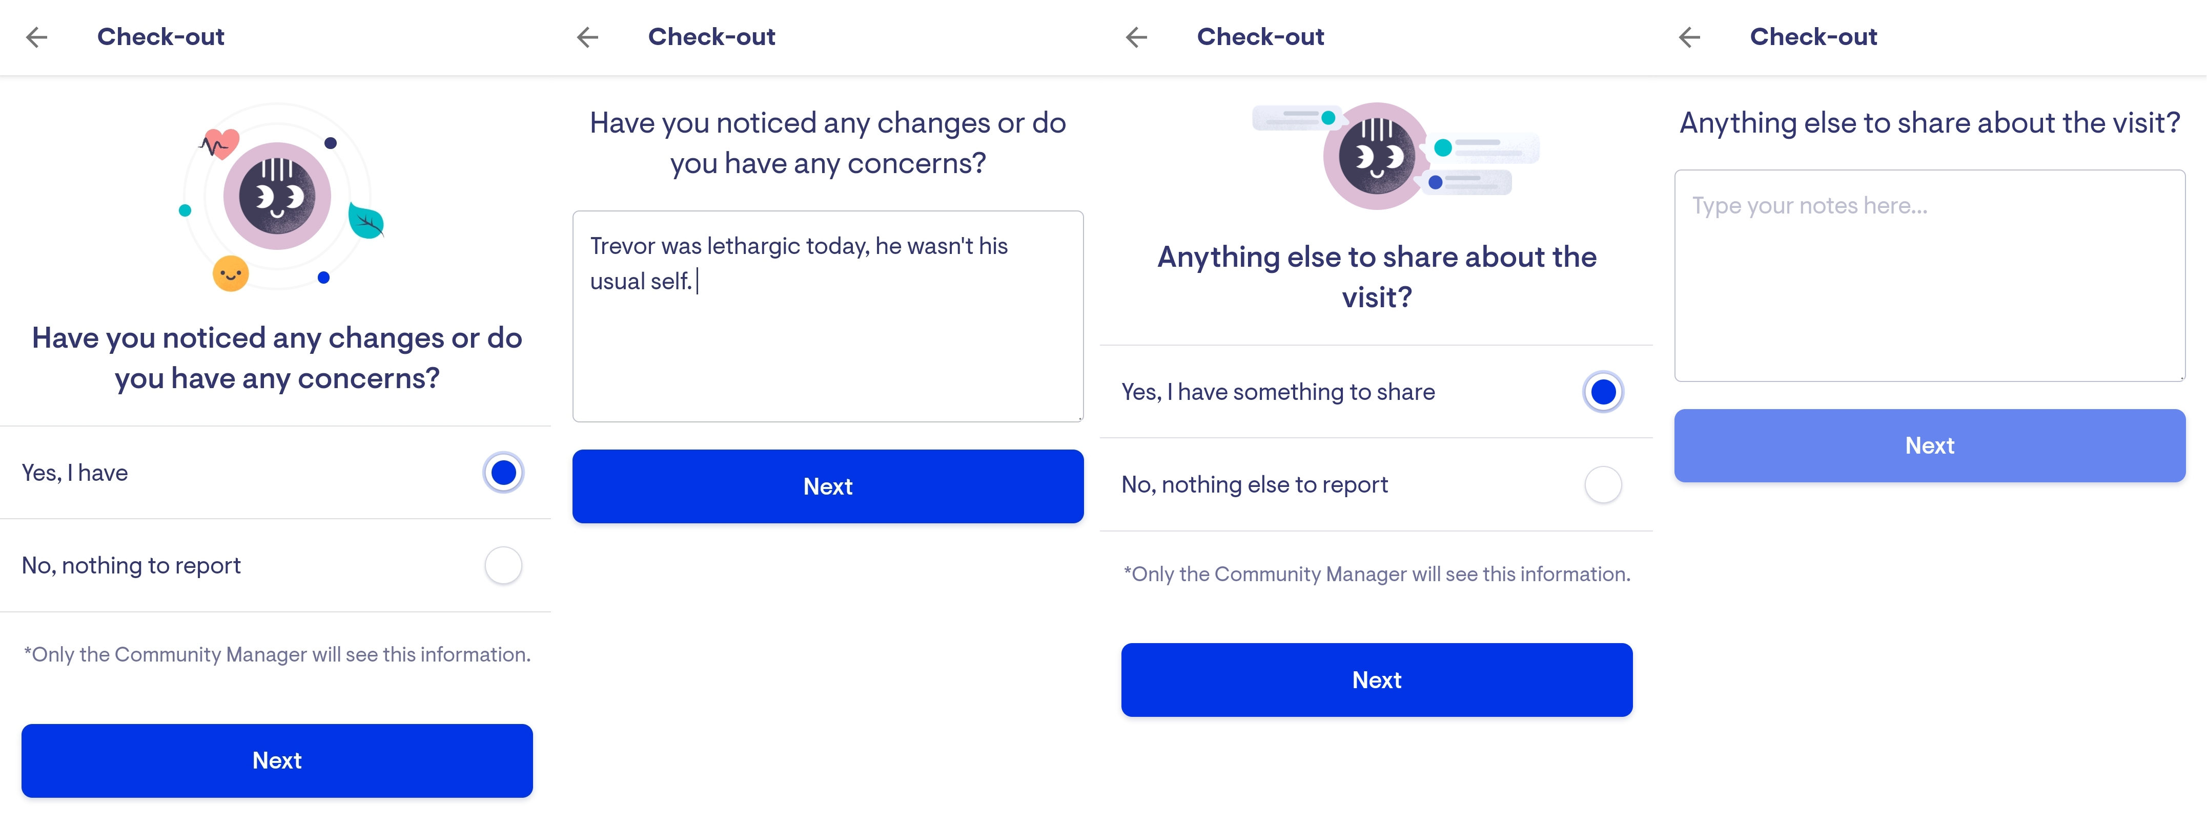Select the "Yes, I have" radio option

(x=503, y=472)
